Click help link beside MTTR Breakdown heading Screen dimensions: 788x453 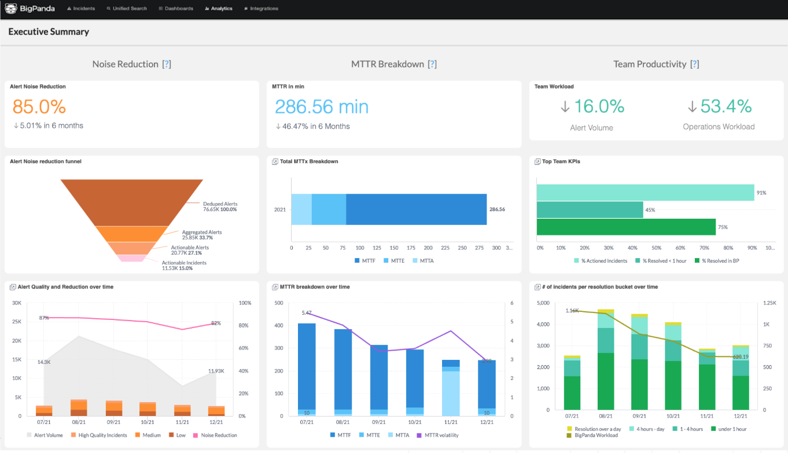pos(432,64)
